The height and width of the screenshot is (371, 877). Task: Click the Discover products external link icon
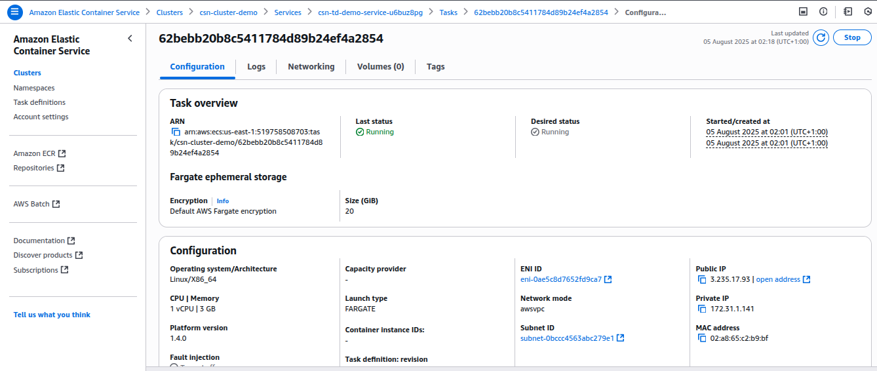tap(79, 255)
